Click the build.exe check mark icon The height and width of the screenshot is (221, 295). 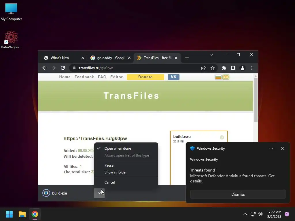(222, 137)
